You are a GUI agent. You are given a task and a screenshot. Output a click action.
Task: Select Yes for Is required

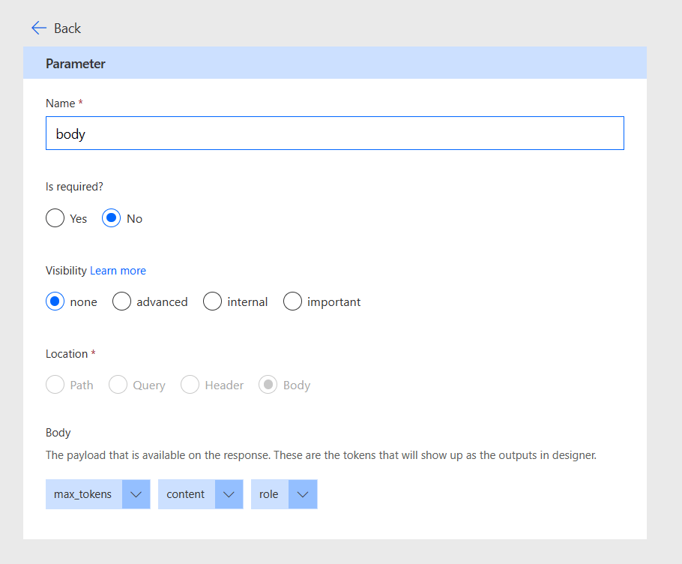(x=55, y=218)
